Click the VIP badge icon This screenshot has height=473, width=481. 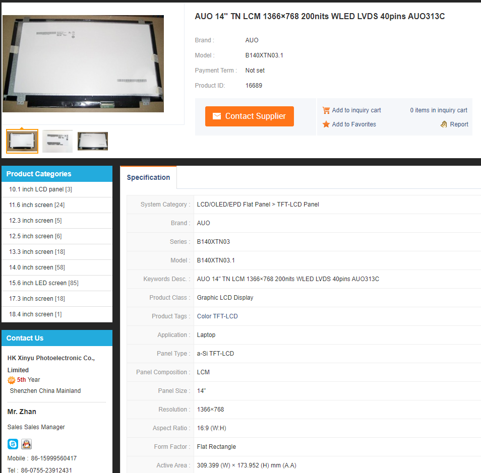pos(12,380)
